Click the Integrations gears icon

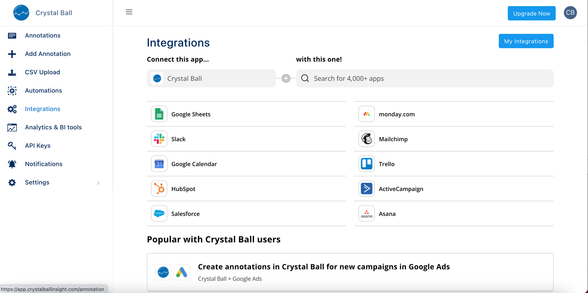(x=12, y=109)
